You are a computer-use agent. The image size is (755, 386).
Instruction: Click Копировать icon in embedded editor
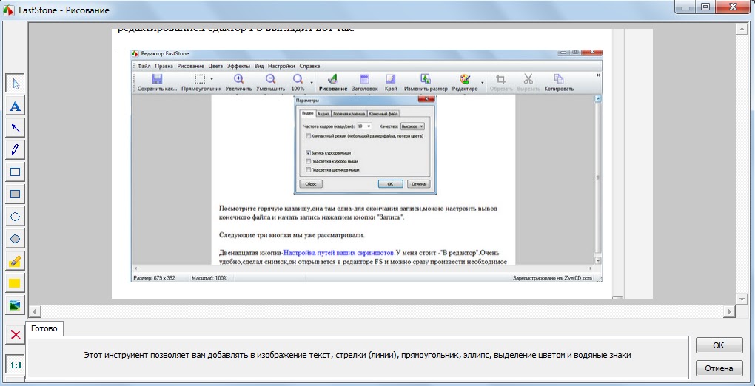[559, 83]
